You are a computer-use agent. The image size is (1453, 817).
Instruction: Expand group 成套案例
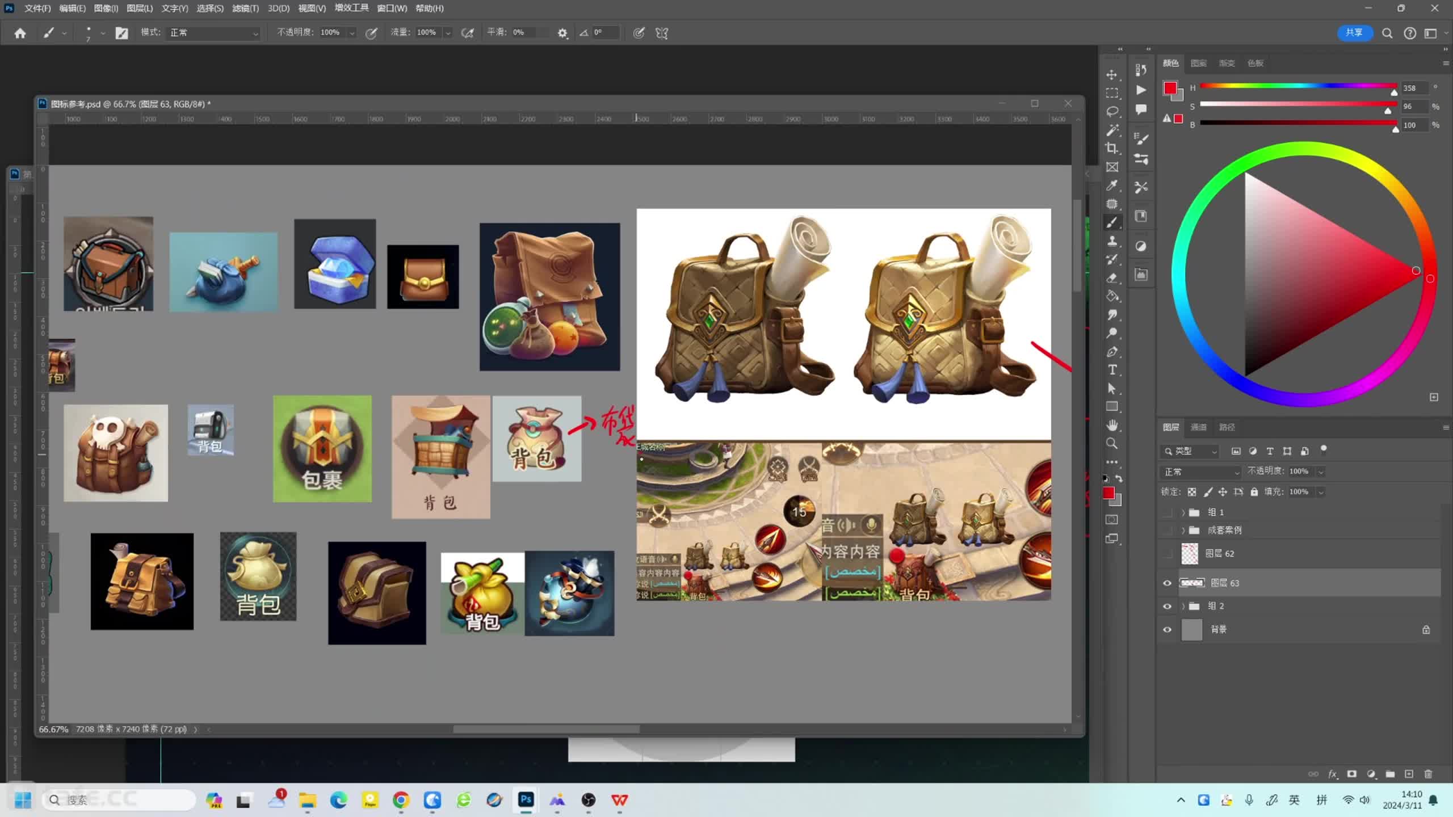click(1183, 530)
